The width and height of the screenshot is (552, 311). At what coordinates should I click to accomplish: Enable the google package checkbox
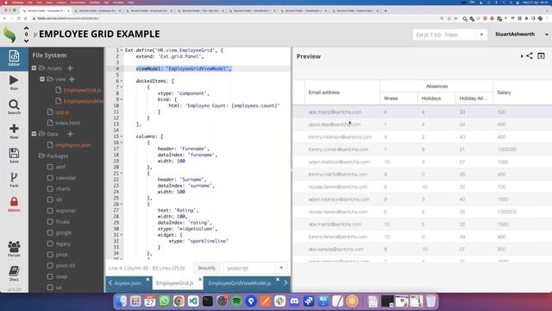[50, 232]
